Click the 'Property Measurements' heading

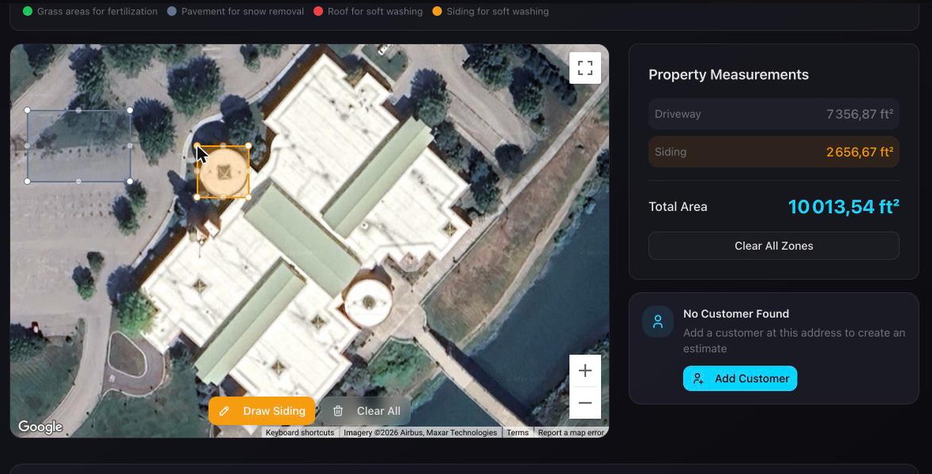pyautogui.click(x=728, y=74)
